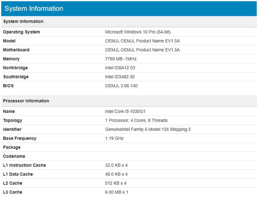The height and width of the screenshot is (197, 258).
Task: Select the Operating System row label
Action: coord(21,32)
